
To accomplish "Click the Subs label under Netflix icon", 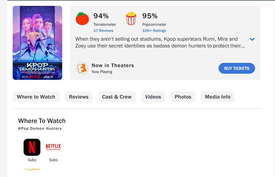I will [32, 160].
